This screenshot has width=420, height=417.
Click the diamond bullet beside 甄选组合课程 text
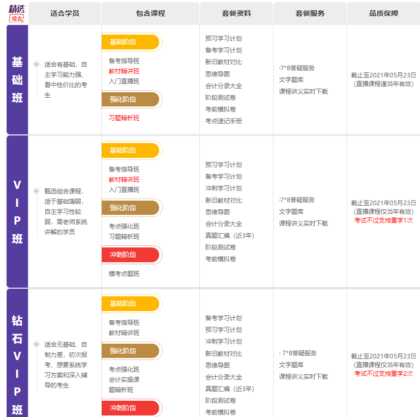click(37, 190)
